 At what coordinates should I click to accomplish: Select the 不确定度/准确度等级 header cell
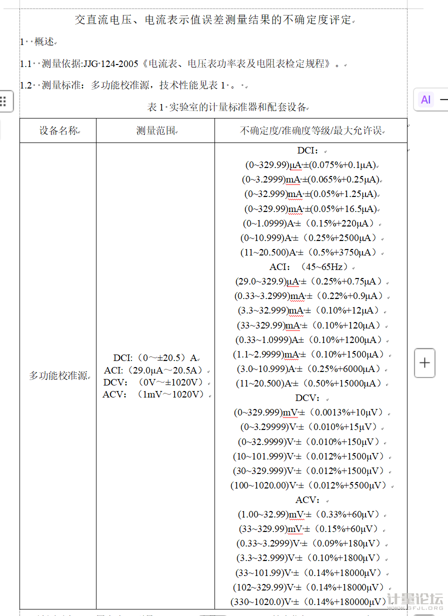(x=311, y=131)
